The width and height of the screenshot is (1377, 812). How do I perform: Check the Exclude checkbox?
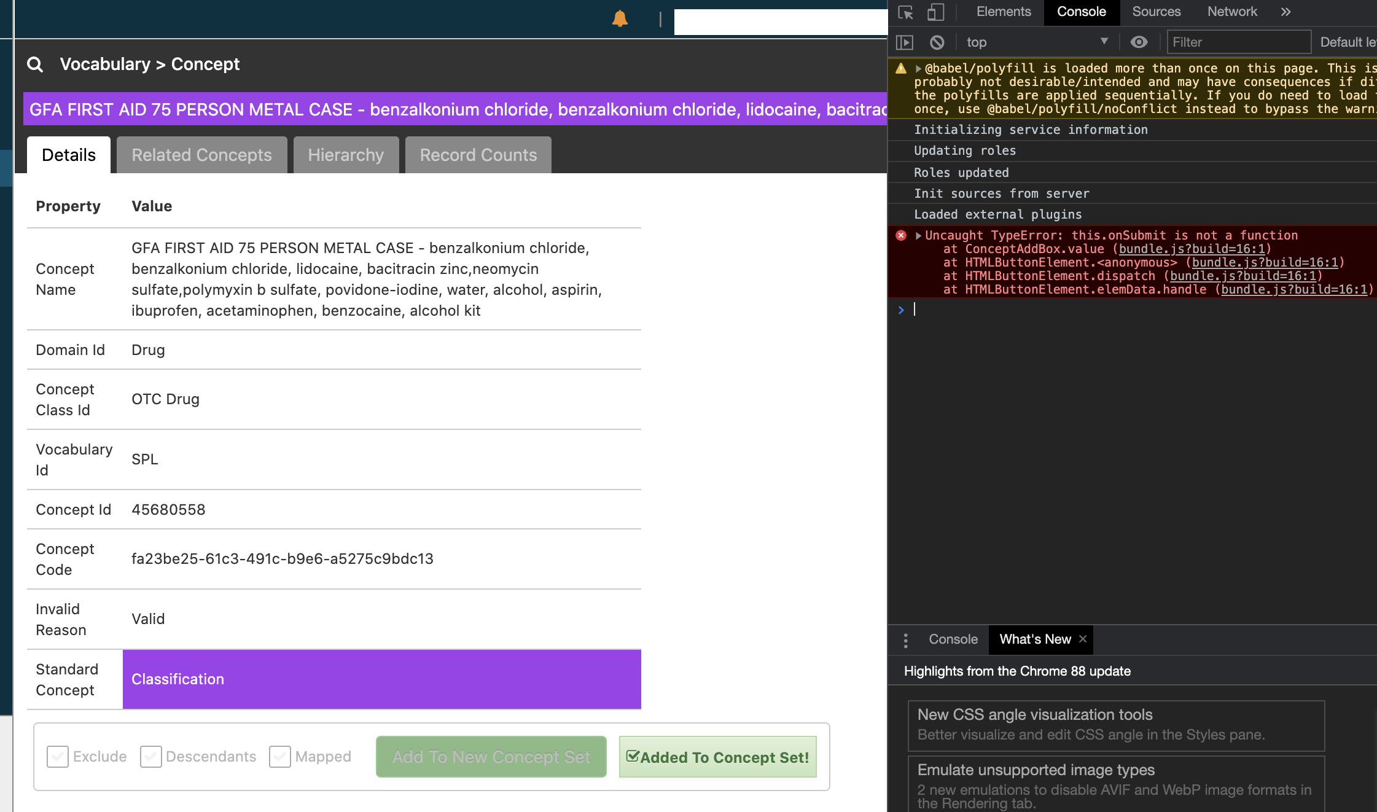point(57,756)
